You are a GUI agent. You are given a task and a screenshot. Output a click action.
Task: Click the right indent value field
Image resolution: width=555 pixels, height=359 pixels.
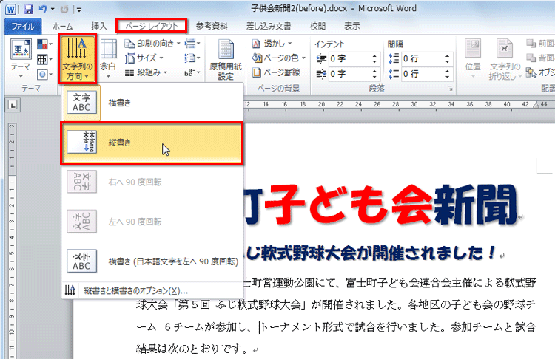click(x=349, y=74)
